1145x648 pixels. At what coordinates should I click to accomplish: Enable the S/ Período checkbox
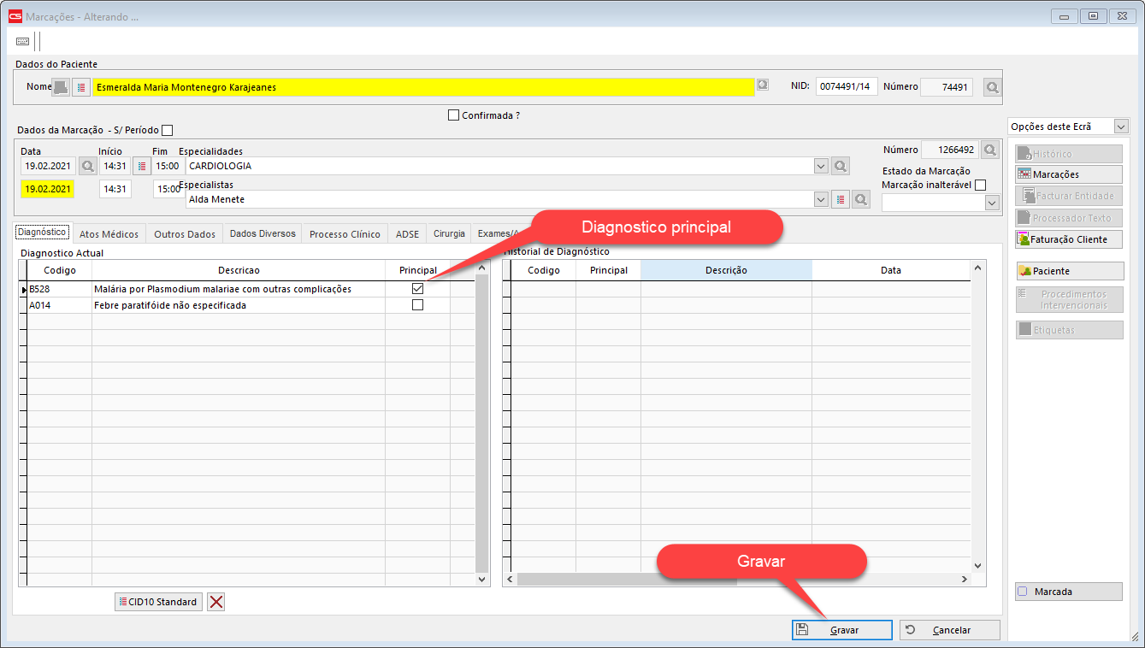(x=168, y=130)
